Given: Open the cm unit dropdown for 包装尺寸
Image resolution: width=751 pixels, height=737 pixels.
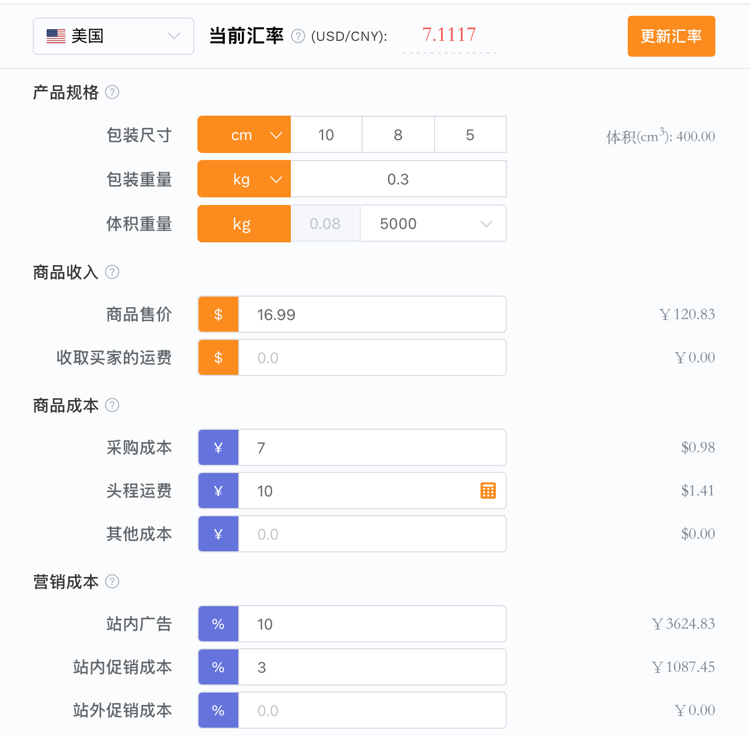Looking at the screenshot, I should coord(244,134).
